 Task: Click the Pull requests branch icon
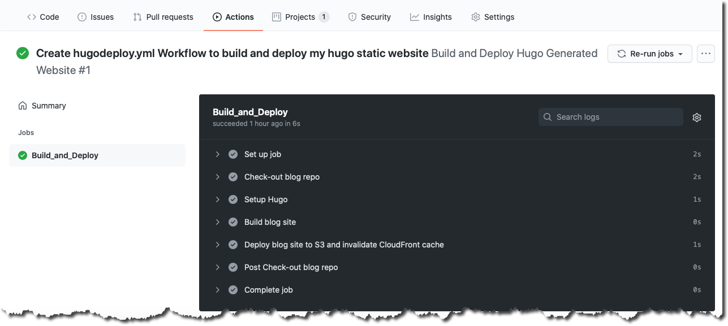tap(137, 17)
